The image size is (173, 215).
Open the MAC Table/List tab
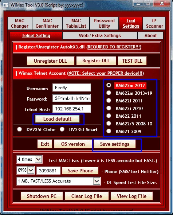76,23
